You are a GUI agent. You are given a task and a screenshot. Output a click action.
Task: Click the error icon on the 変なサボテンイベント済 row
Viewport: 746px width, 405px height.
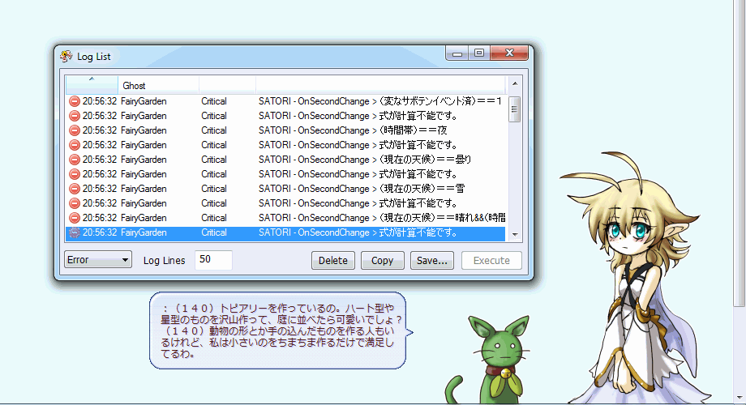(x=75, y=101)
